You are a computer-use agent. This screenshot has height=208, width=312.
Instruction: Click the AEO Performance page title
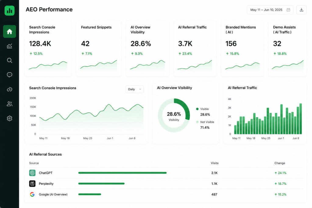49,9
